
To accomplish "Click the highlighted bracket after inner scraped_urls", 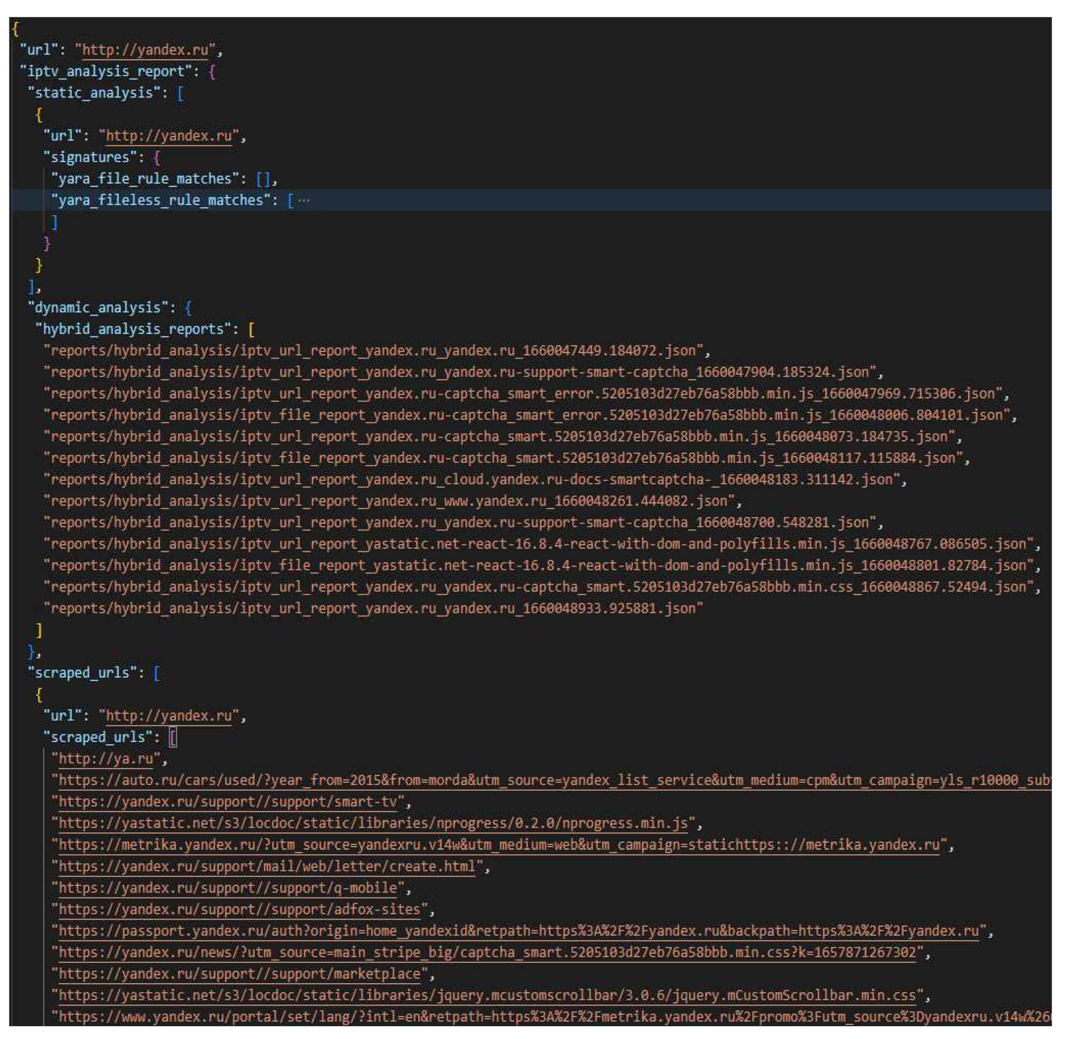I will pyautogui.click(x=173, y=738).
